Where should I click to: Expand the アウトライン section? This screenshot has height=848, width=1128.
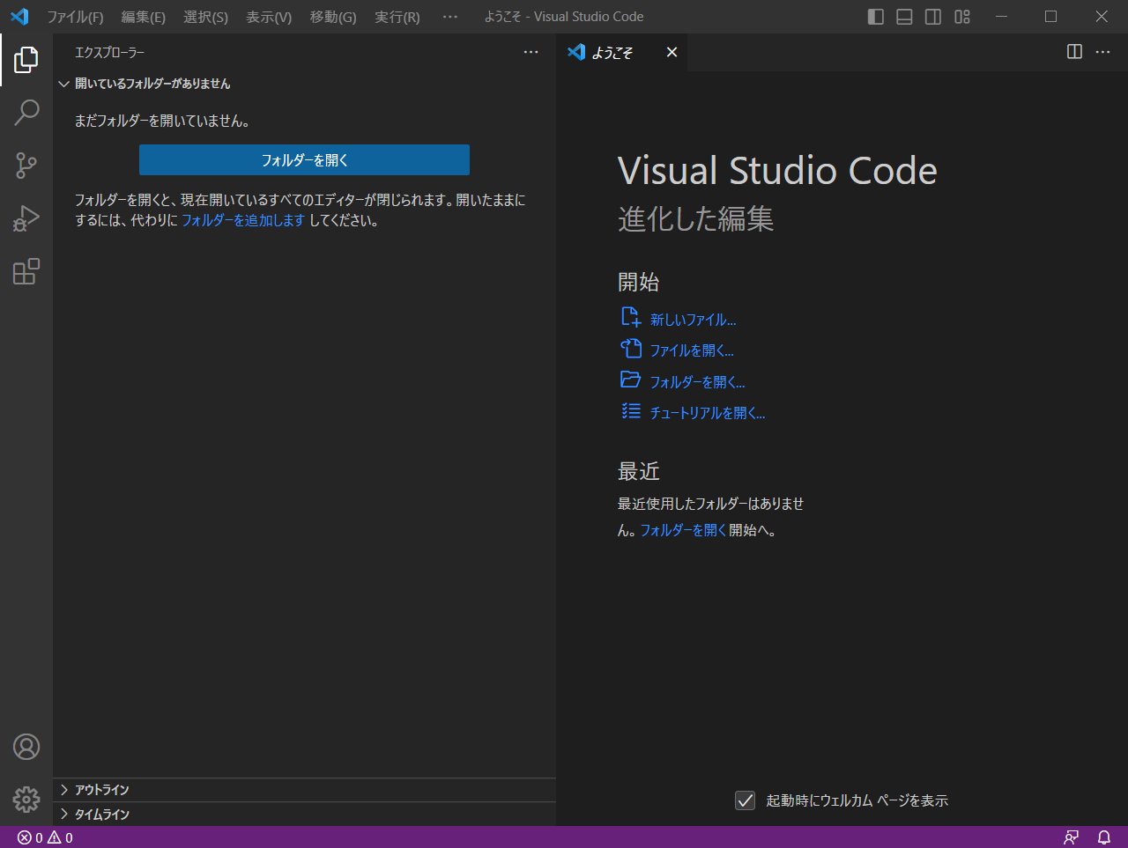click(x=101, y=790)
